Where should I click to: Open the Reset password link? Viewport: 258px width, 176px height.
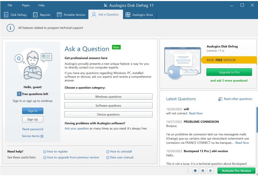click(33, 129)
